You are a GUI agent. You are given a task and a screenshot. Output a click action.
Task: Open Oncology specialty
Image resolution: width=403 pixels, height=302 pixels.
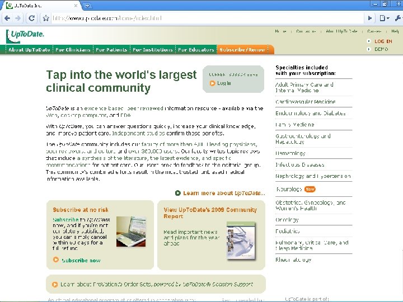tap(287, 220)
